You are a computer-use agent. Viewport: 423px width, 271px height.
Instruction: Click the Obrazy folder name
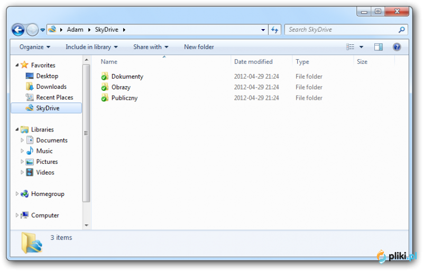click(x=121, y=87)
